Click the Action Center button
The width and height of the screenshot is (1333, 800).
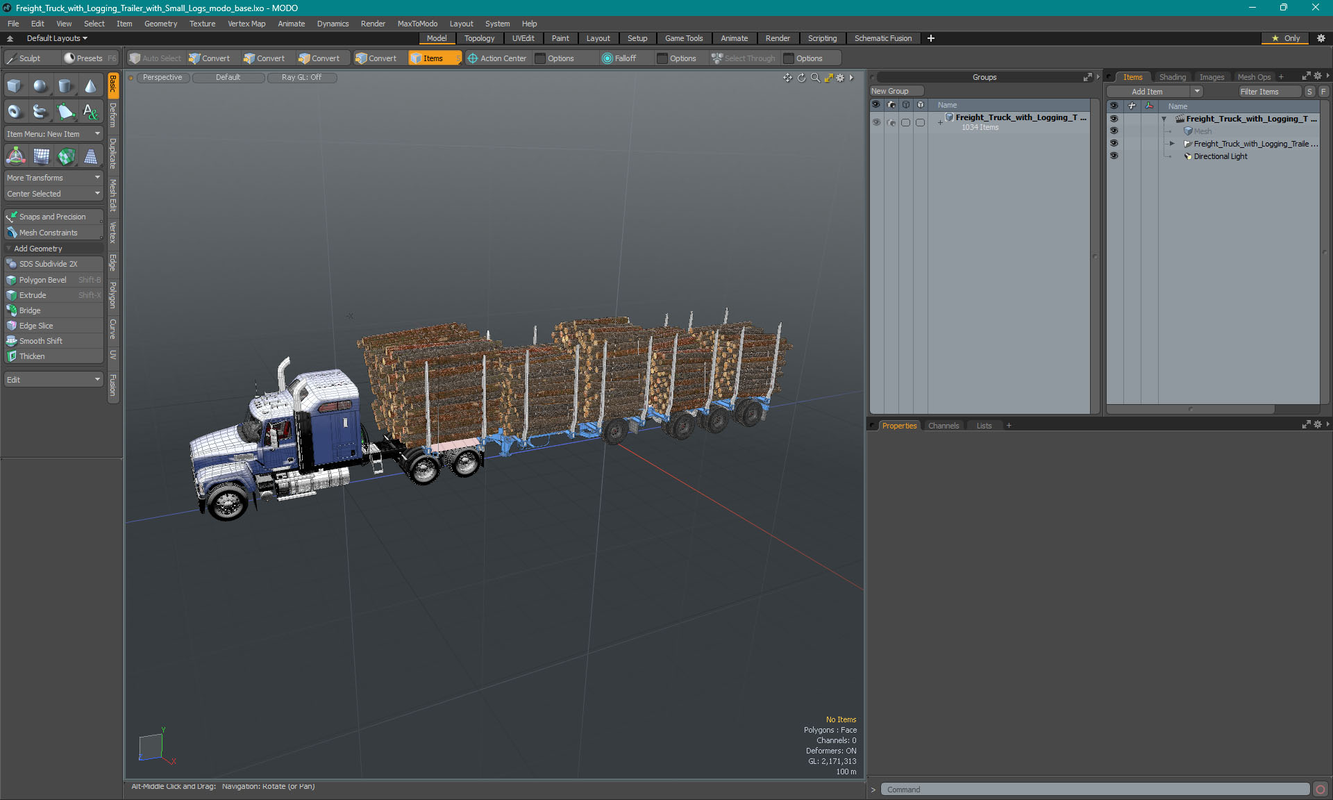coord(497,58)
